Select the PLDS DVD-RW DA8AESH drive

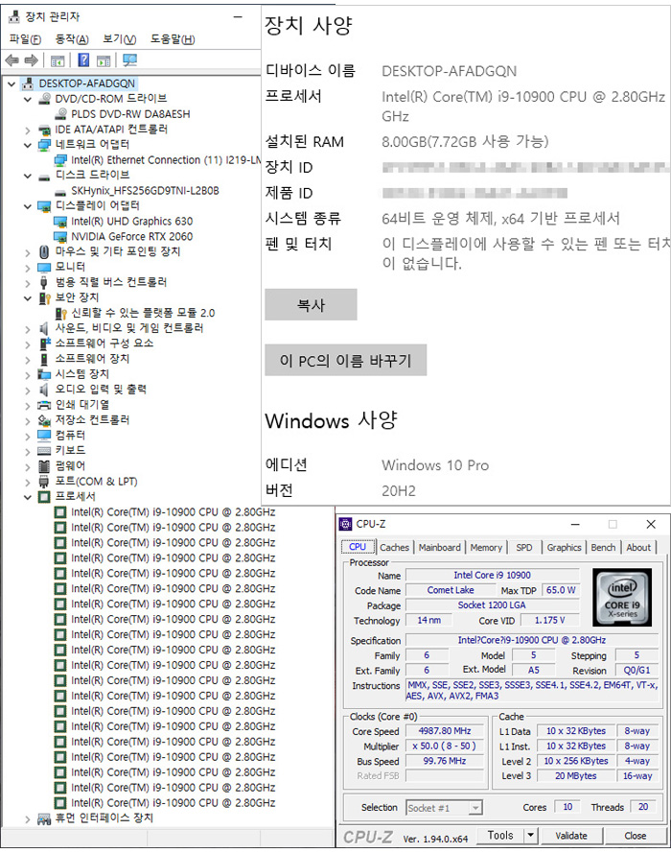coord(130,114)
